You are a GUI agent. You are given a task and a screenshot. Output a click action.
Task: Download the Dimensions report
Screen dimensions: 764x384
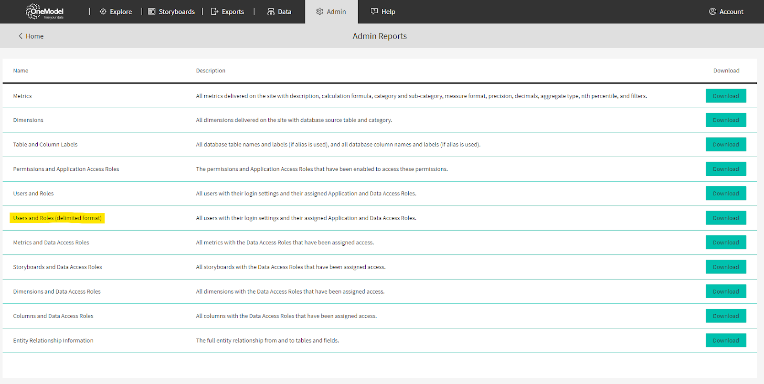[725, 120]
